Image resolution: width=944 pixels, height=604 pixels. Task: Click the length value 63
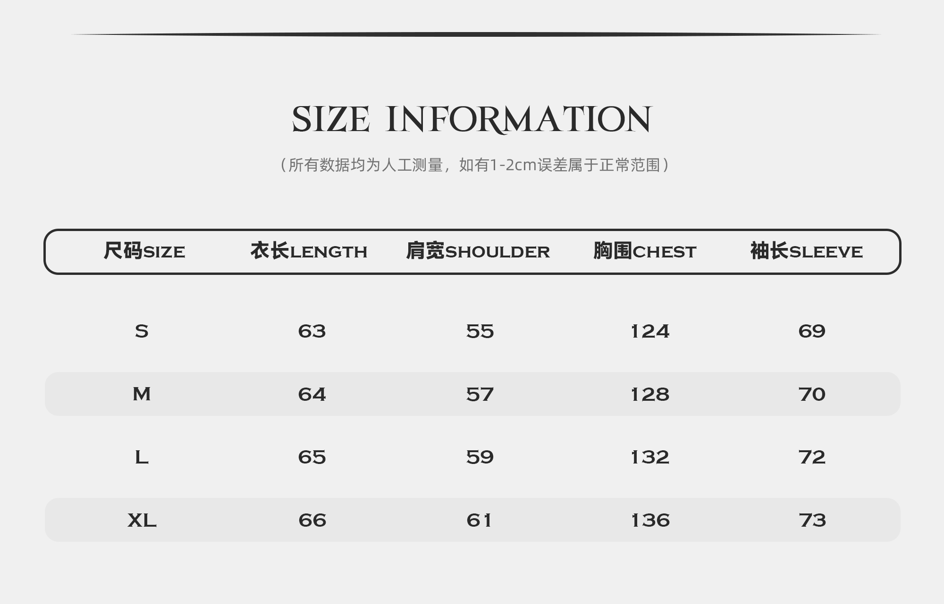312,331
